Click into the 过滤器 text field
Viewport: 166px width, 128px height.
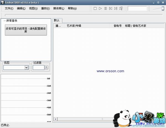tap(38, 68)
